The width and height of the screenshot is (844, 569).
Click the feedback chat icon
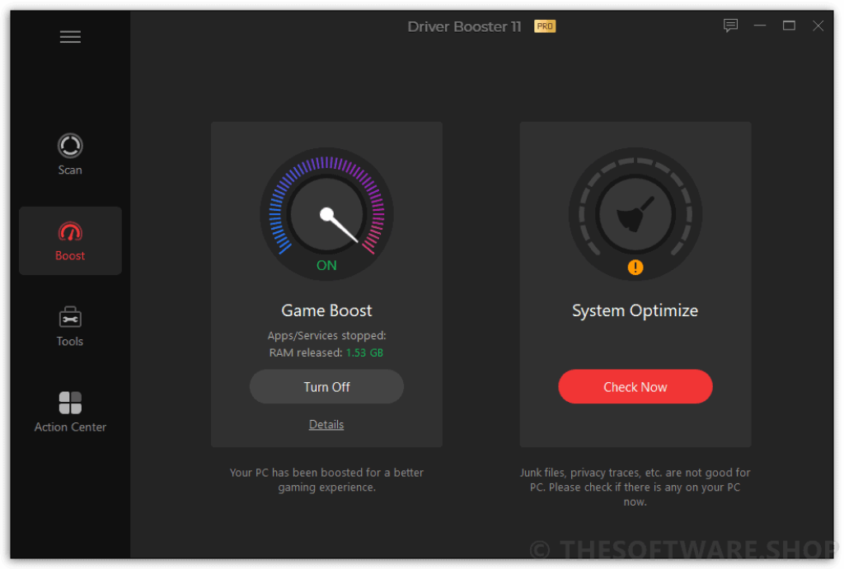[x=730, y=26]
